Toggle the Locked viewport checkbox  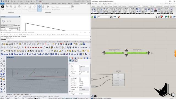80,74
